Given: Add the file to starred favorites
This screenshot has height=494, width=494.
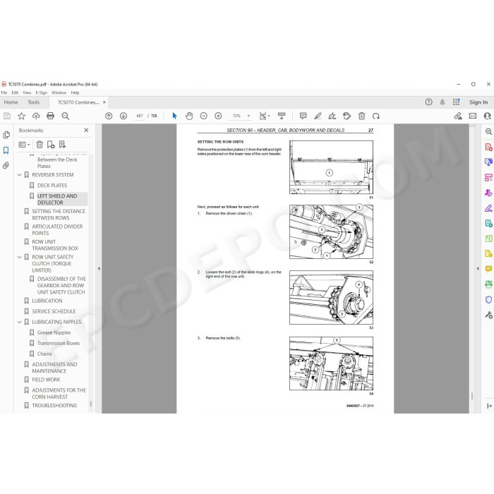Looking at the screenshot, I should click(x=21, y=116).
